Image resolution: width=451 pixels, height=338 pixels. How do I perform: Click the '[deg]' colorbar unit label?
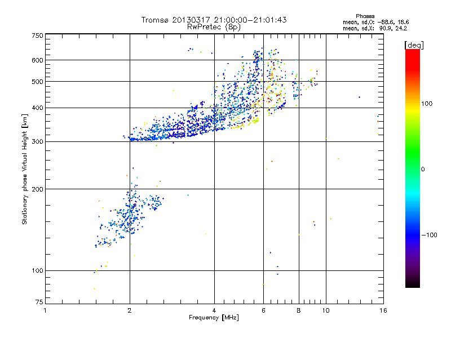coord(414,45)
